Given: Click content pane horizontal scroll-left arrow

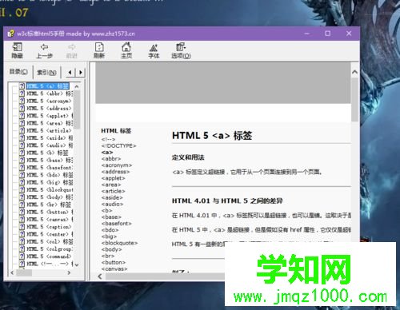Looking at the screenshot, I should [x=100, y=276].
